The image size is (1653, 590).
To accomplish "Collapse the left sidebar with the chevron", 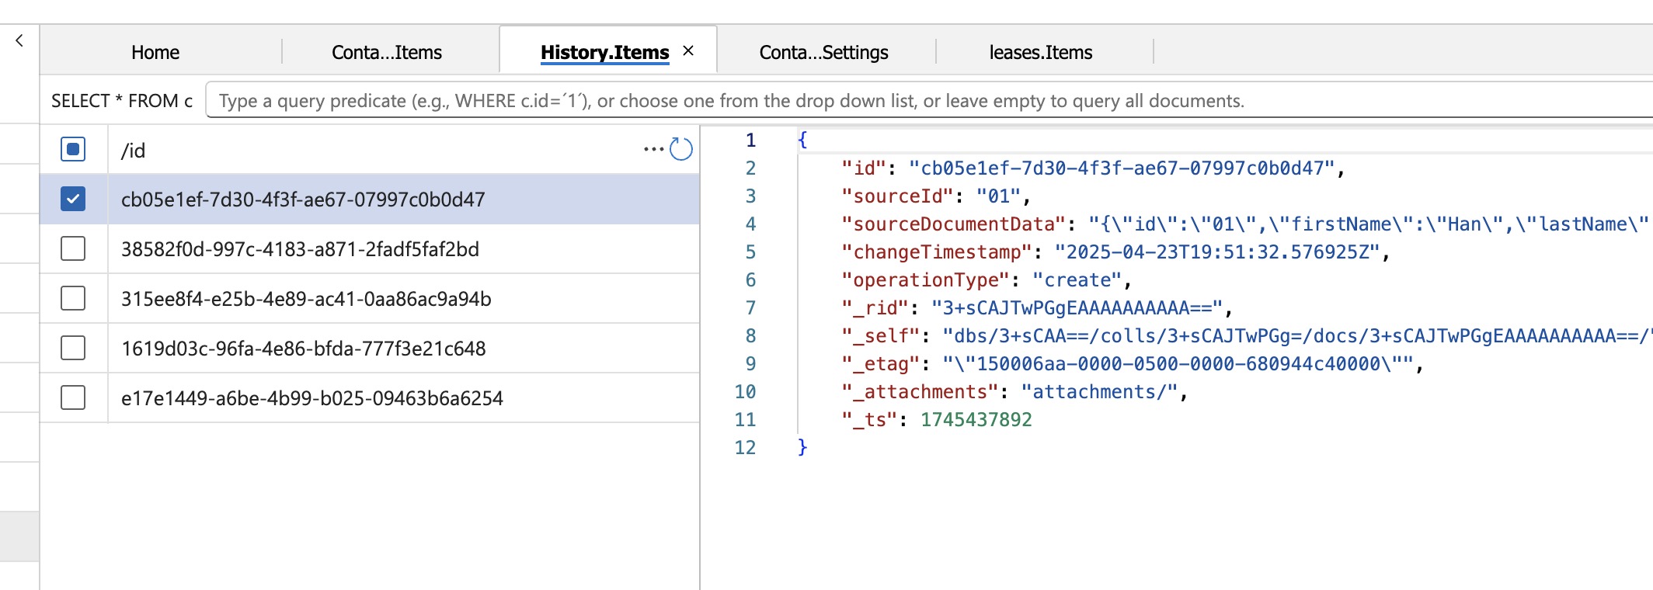I will 19,40.
